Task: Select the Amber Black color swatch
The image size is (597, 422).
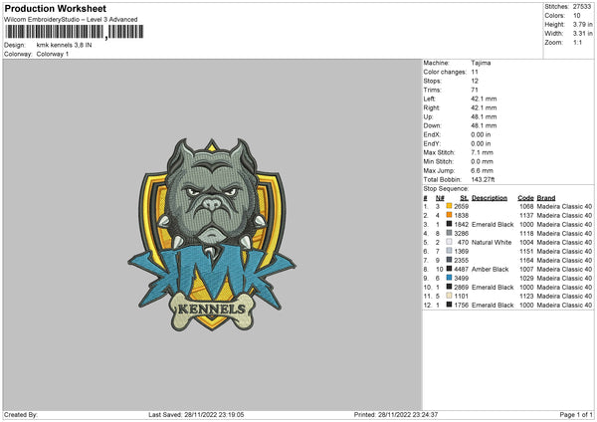Action: (x=449, y=269)
